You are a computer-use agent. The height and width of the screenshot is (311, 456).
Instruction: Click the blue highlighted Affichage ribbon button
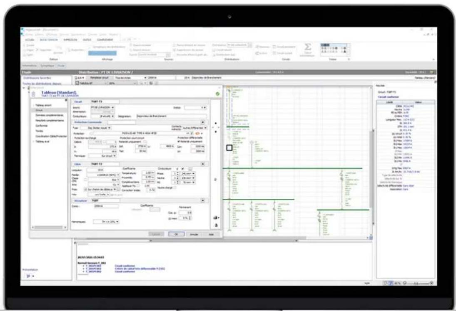tap(102, 53)
